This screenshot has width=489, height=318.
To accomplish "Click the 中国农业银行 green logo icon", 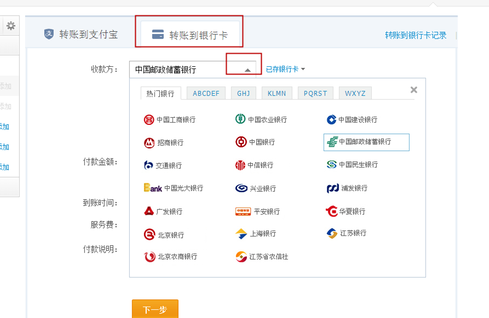I will point(240,119).
